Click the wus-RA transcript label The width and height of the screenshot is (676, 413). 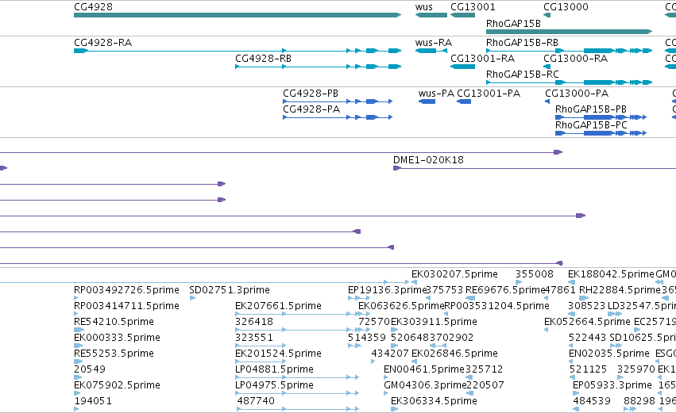(x=433, y=43)
